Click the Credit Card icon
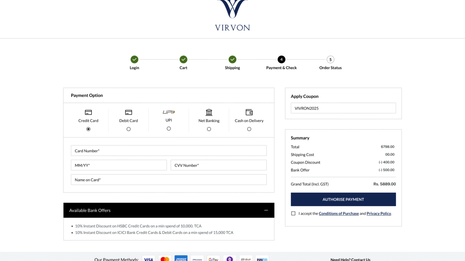The width and height of the screenshot is (465, 261). (x=88, y=112)
